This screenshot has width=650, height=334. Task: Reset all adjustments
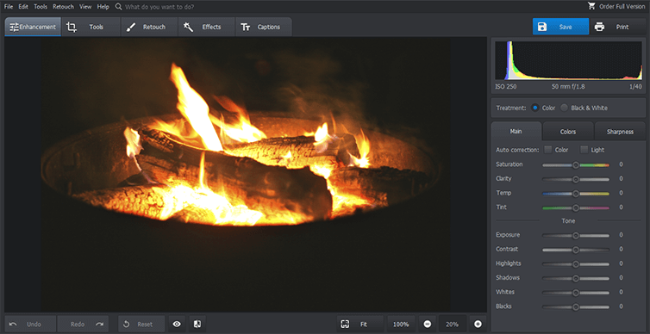pos(141,324)
